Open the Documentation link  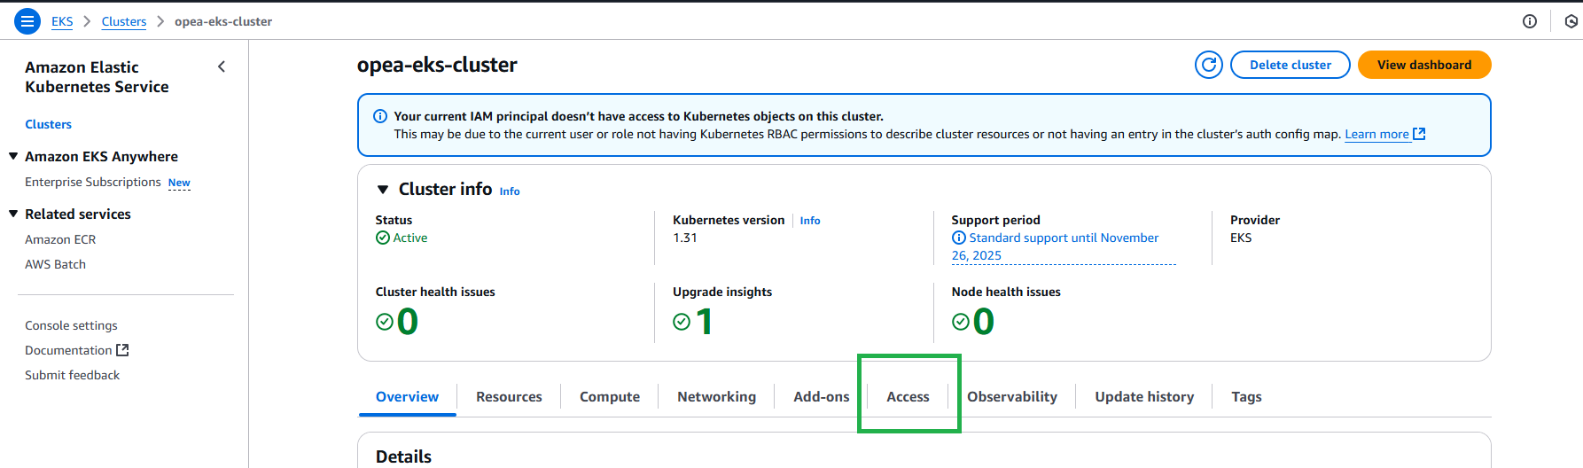point(68,350)
